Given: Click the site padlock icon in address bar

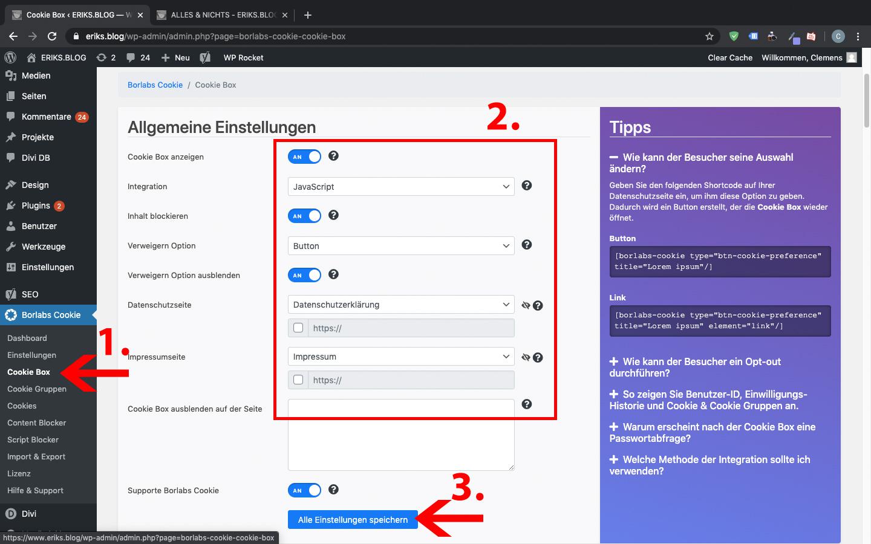Looking at the screenshot, I should 76,36.
